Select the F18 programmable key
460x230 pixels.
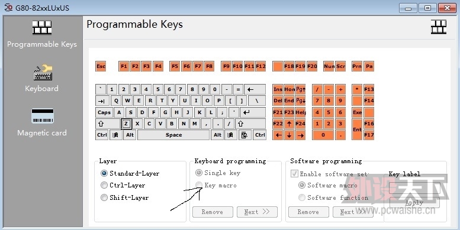point(289,66)
